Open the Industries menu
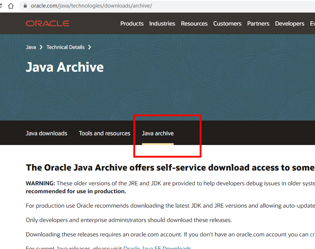The height and width of the screenshot is (249, 315). (162, 23)
